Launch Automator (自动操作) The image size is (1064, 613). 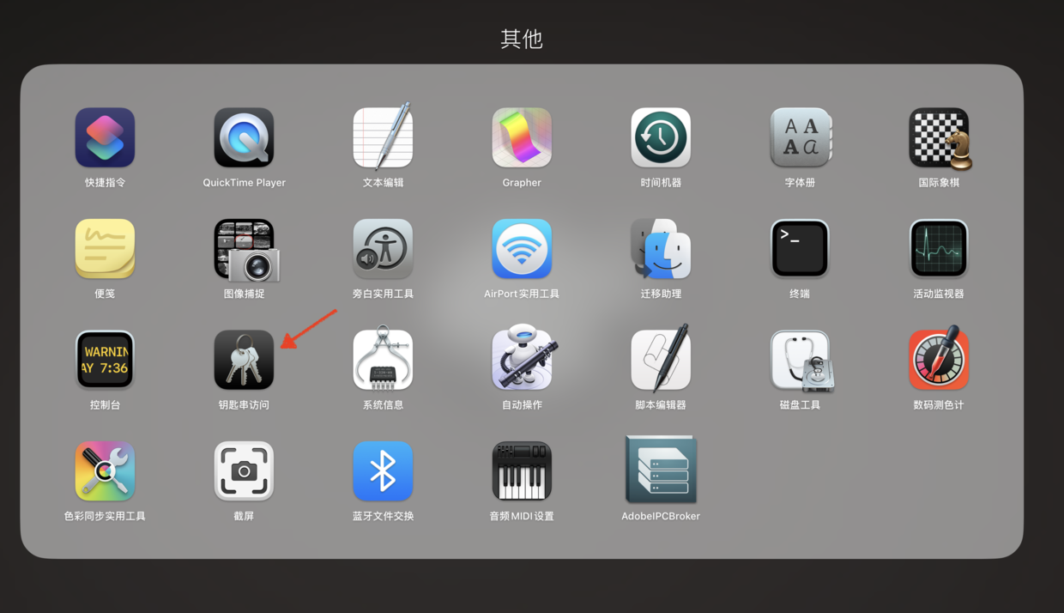pos(522,360)
